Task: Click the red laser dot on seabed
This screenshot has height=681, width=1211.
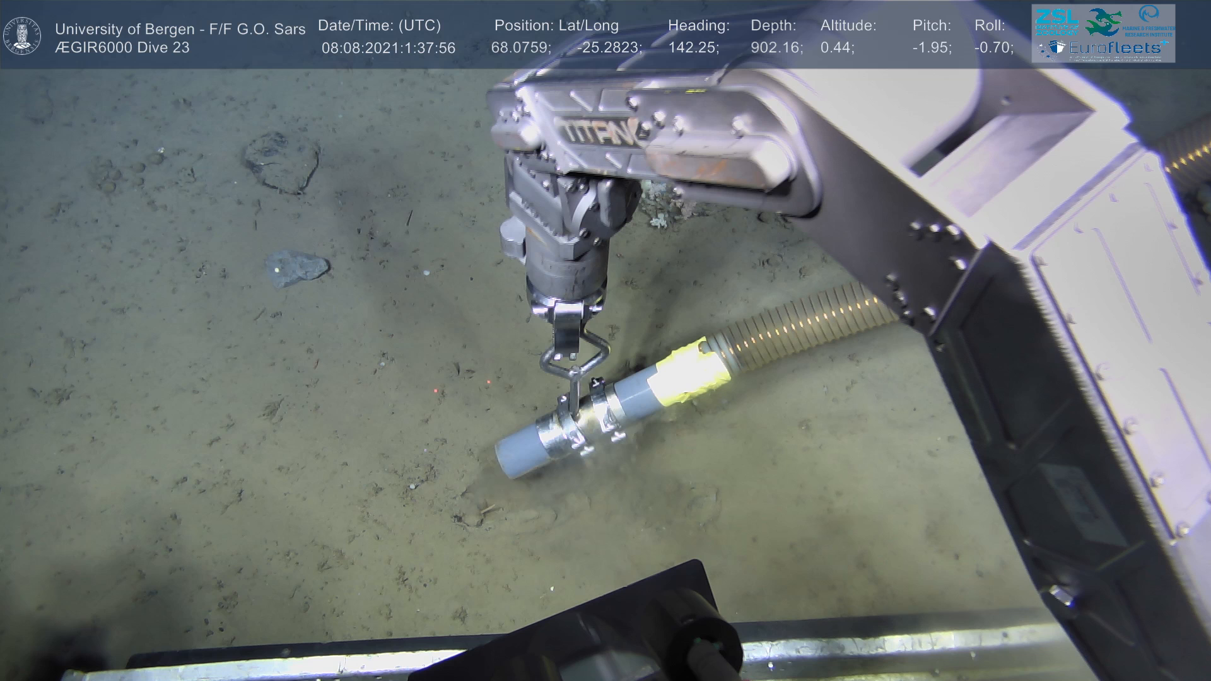Action: tap(435, 391)
